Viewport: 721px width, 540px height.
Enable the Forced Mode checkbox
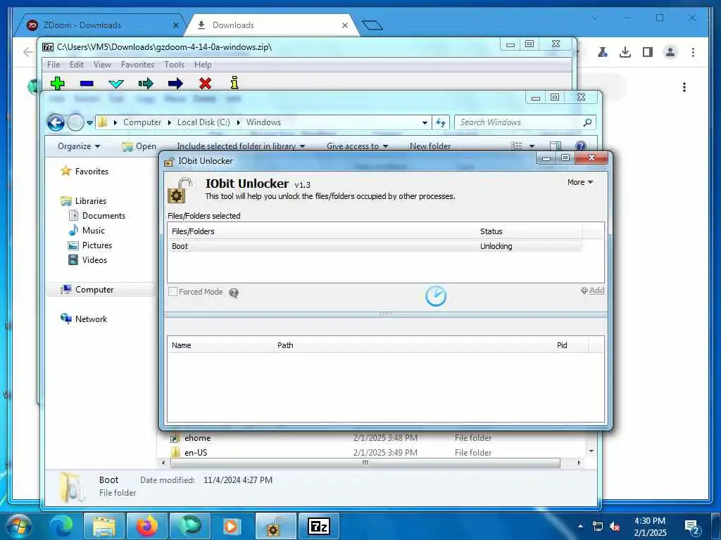[x=173, y=292]
